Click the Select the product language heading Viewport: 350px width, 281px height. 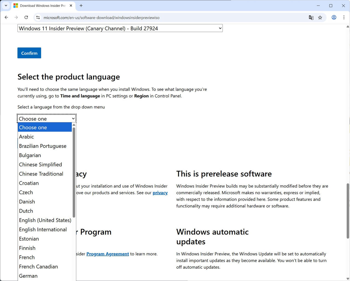click(x=69, y=77)
